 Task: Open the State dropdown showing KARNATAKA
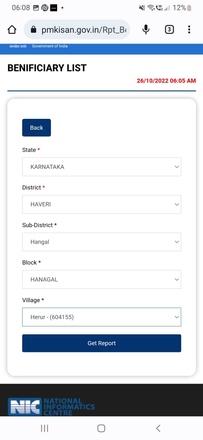click(101, 167)
